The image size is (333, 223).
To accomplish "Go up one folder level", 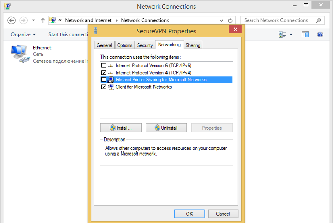I will [x=43, y=21].
